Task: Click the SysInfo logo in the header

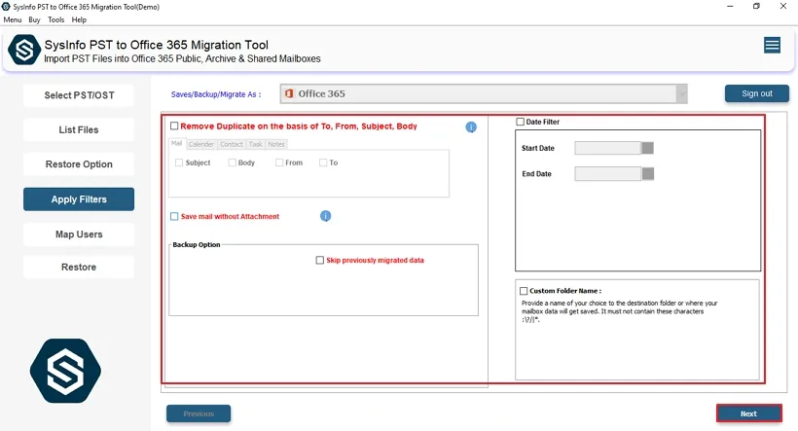Action: (24, 50)
